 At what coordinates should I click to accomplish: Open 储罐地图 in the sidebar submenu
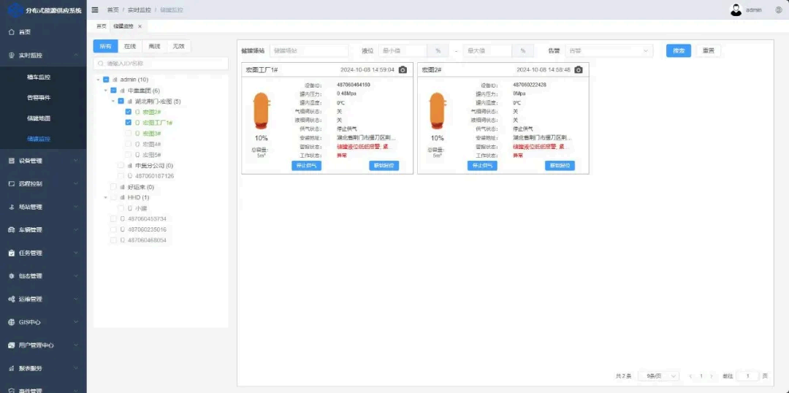39,118
